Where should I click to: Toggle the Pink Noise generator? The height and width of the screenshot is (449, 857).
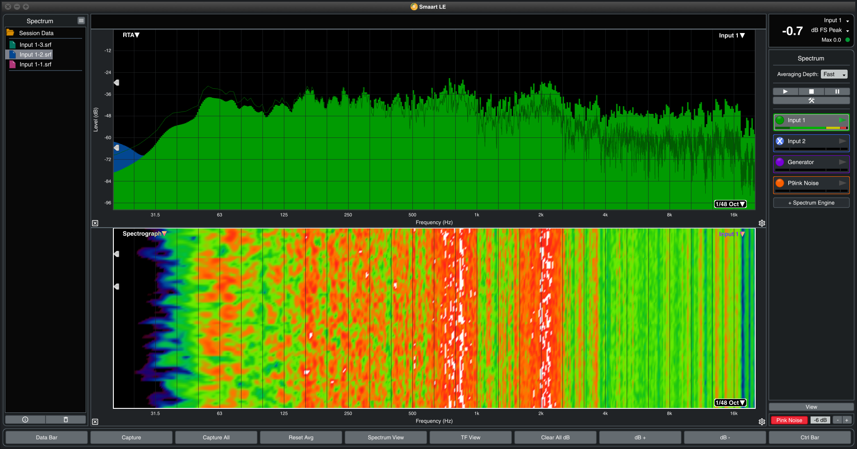tap(789, 420)
